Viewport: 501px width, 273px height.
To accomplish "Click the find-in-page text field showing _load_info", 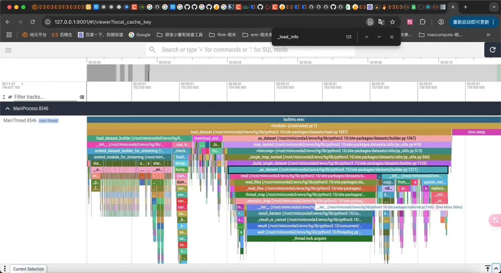I will [308, 37].
